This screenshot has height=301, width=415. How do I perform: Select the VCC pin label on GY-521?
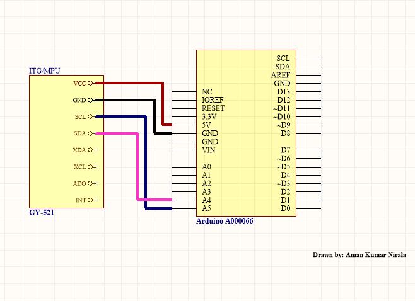pos(79,84)
